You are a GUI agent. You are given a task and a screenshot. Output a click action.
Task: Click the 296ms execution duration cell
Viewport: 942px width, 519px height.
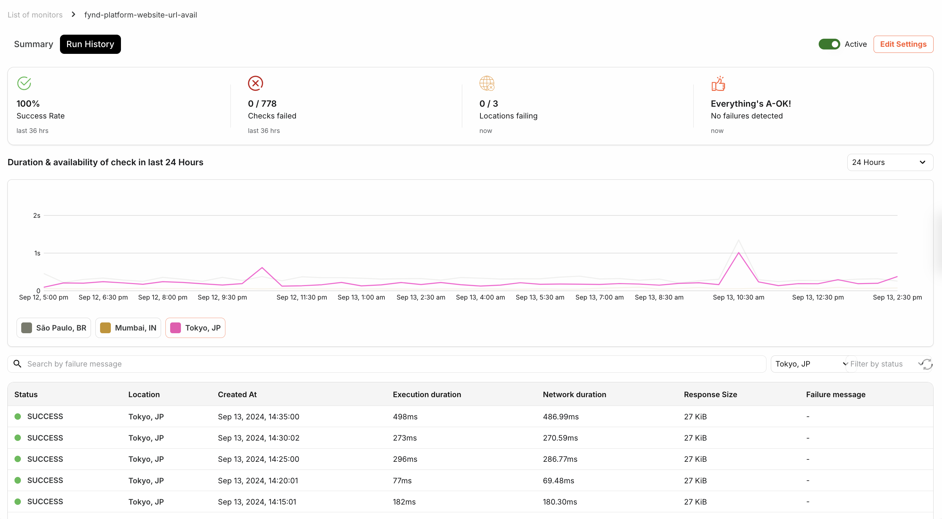(405, 459)
